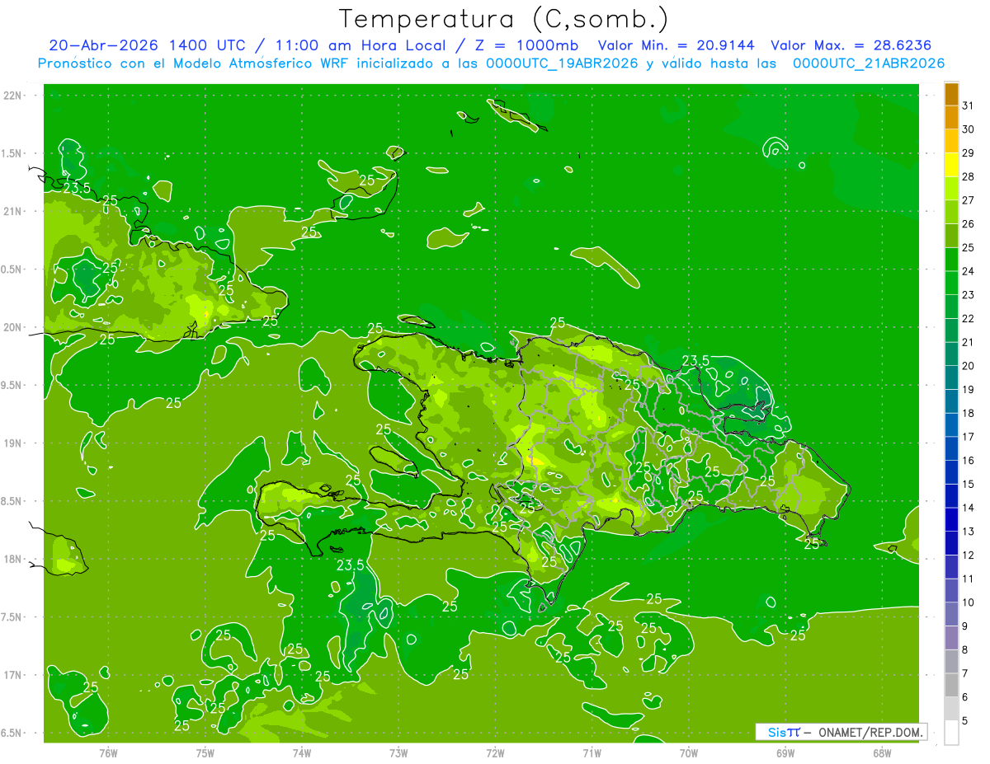Select the yellow 28 degree legend color
Viewport: 990px width, 764px height.
click(951, 165)
